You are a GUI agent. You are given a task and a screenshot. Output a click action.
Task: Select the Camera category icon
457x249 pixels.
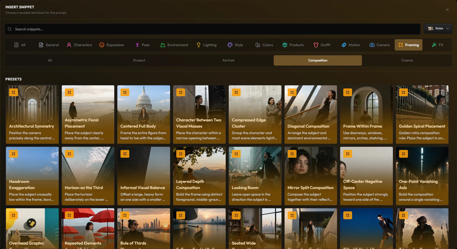click(372, 45)
